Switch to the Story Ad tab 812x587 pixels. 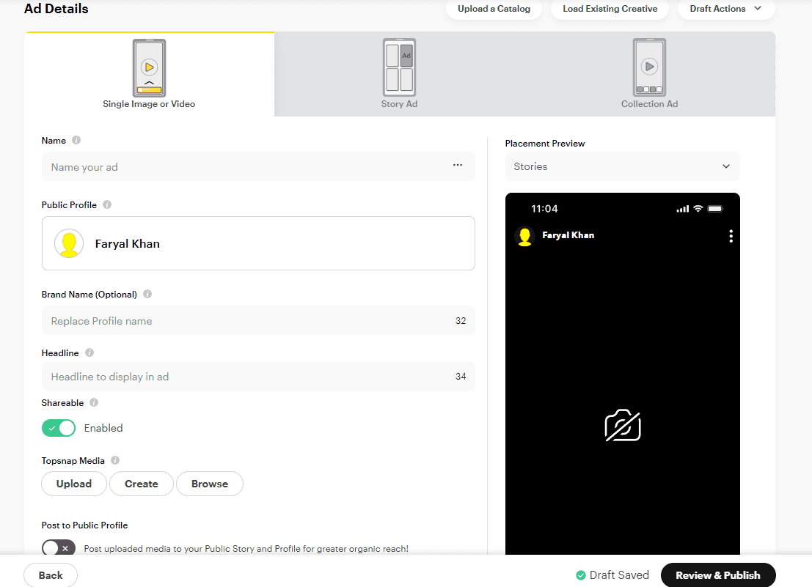point(399,73)
